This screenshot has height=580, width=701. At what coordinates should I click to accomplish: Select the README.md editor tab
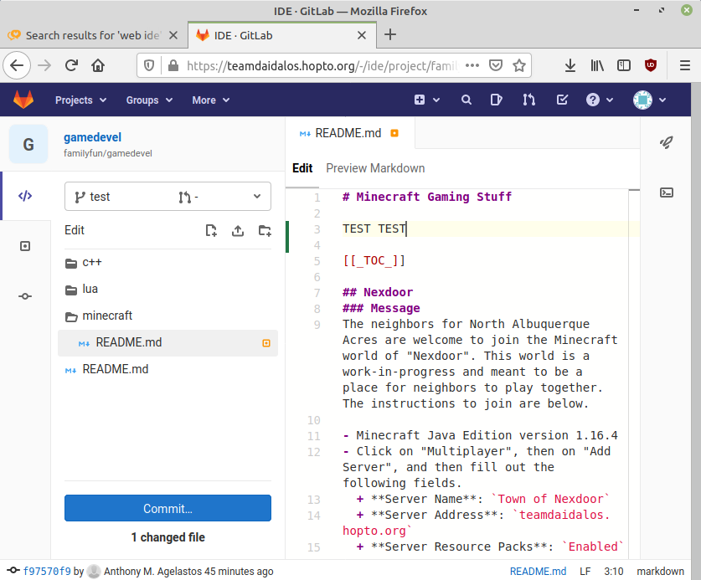349,133
